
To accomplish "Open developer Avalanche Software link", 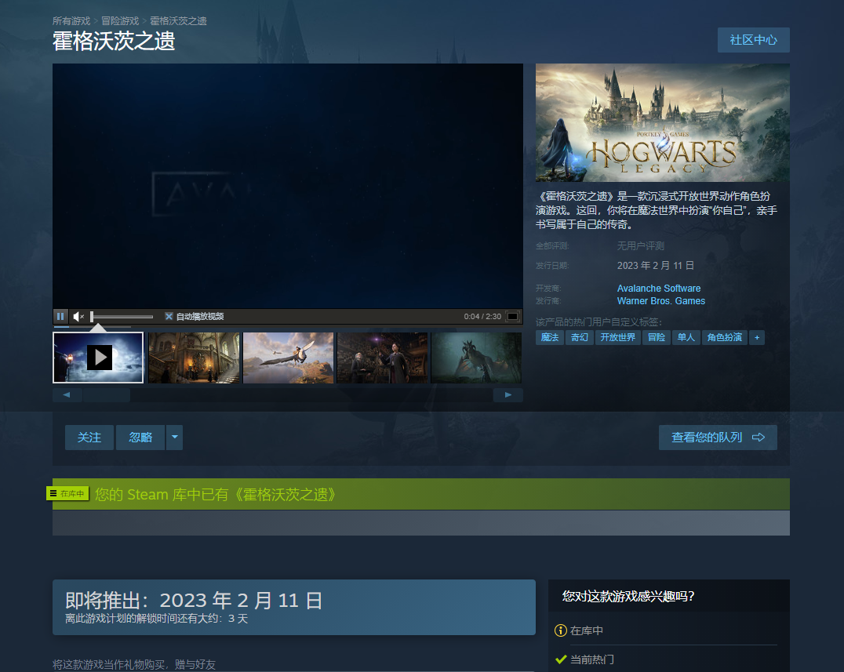I will (x=659, y=289).
